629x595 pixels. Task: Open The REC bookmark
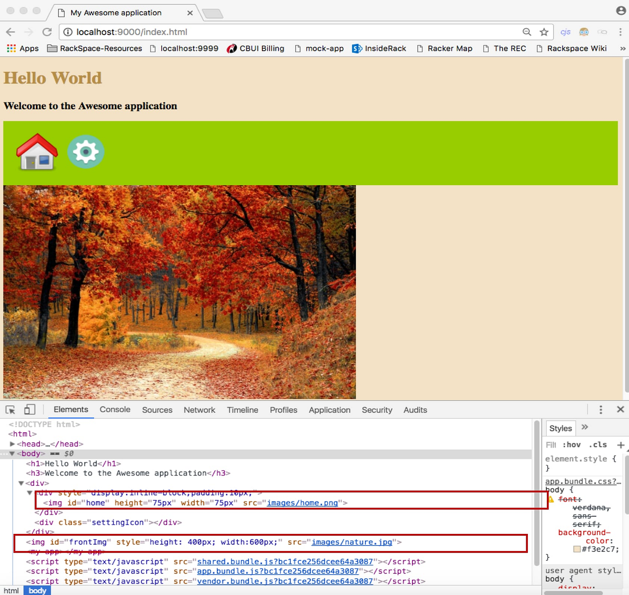pyautogui.click(x=504, y=49)
